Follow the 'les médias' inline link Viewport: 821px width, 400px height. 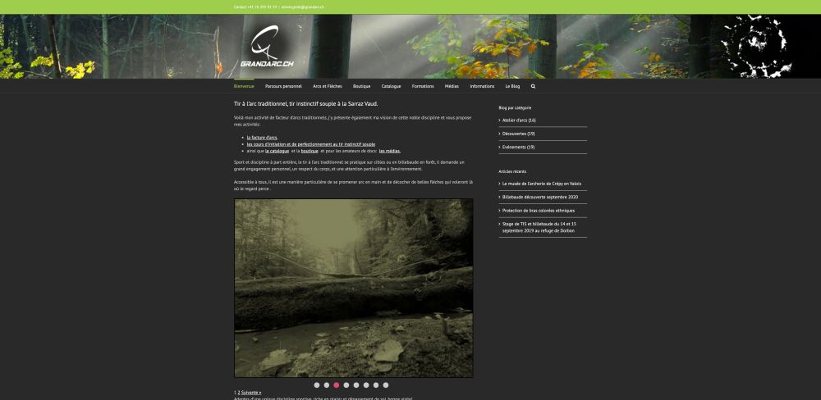point(389,151)
